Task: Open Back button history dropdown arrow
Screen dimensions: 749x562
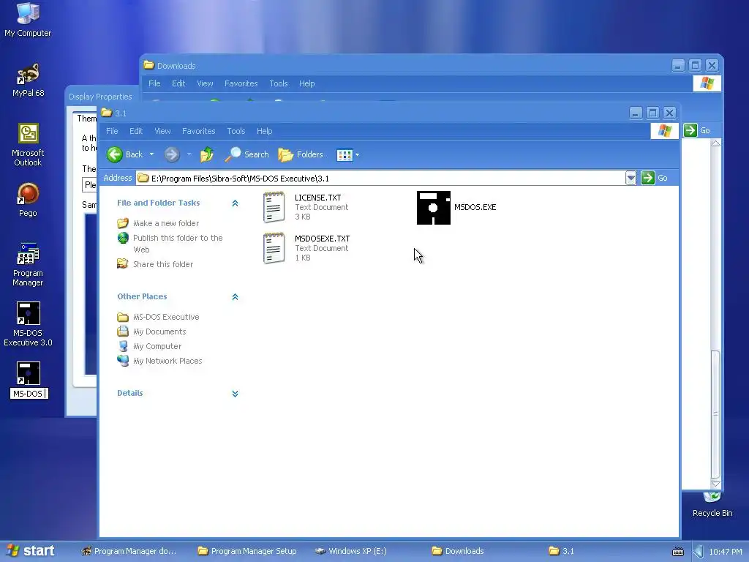Action: click(152, 154)
